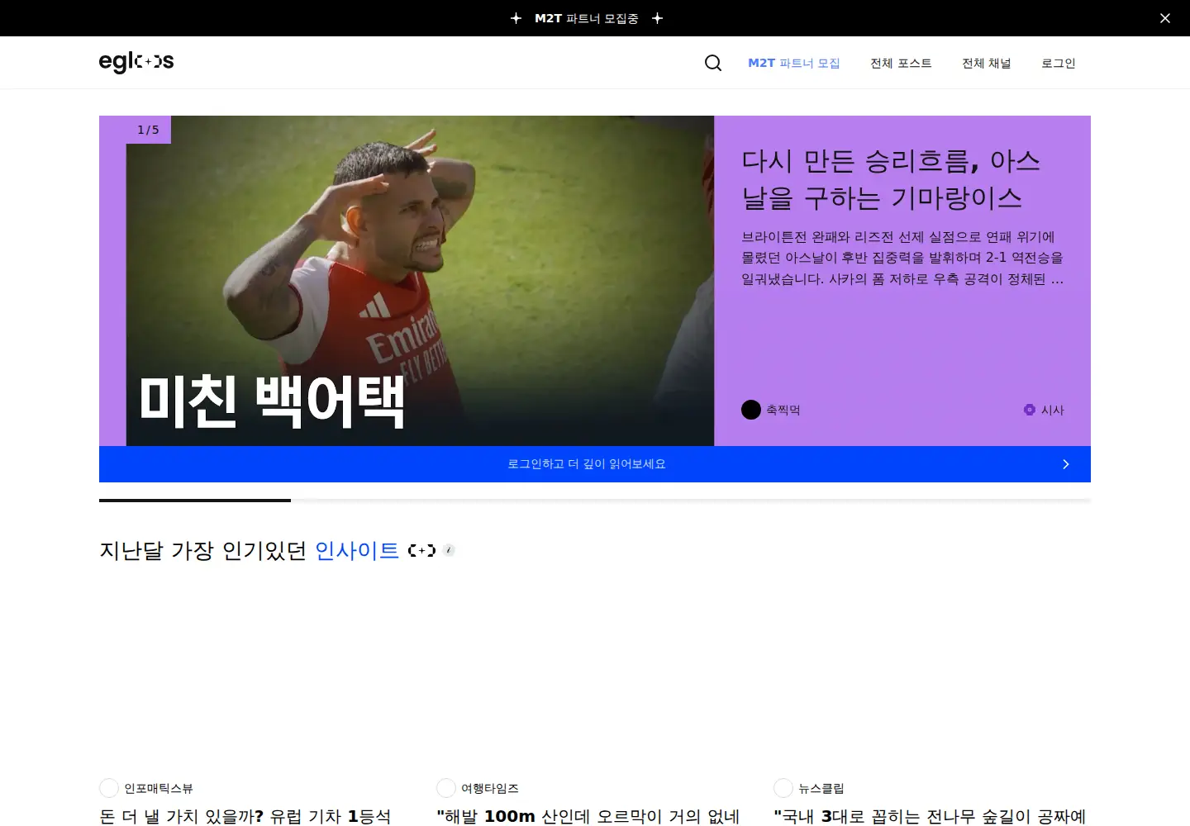Click the info icon beside 인사이트 heading
Screen dimensions: 1190x826
[x=449, y=550]
